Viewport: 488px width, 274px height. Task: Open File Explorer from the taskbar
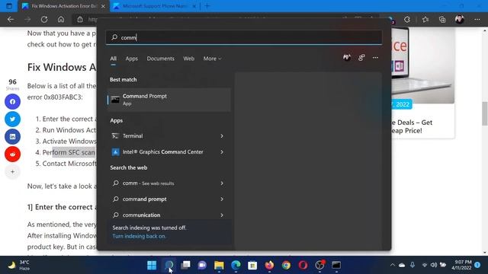click(219, 265)
